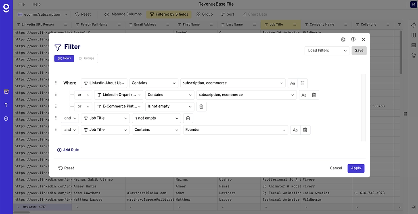This screenshot has width=418, height=214.
Task: Click toolbar Reset button
Action: tap(83, 14)
